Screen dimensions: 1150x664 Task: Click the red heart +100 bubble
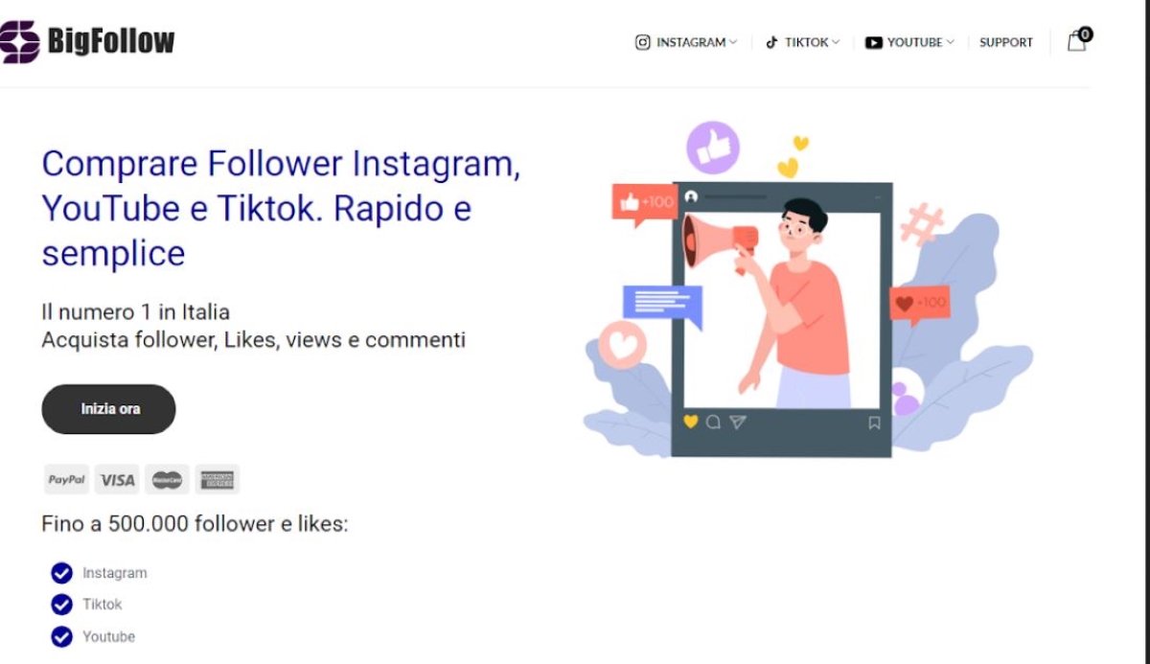[x=920, y=306]
